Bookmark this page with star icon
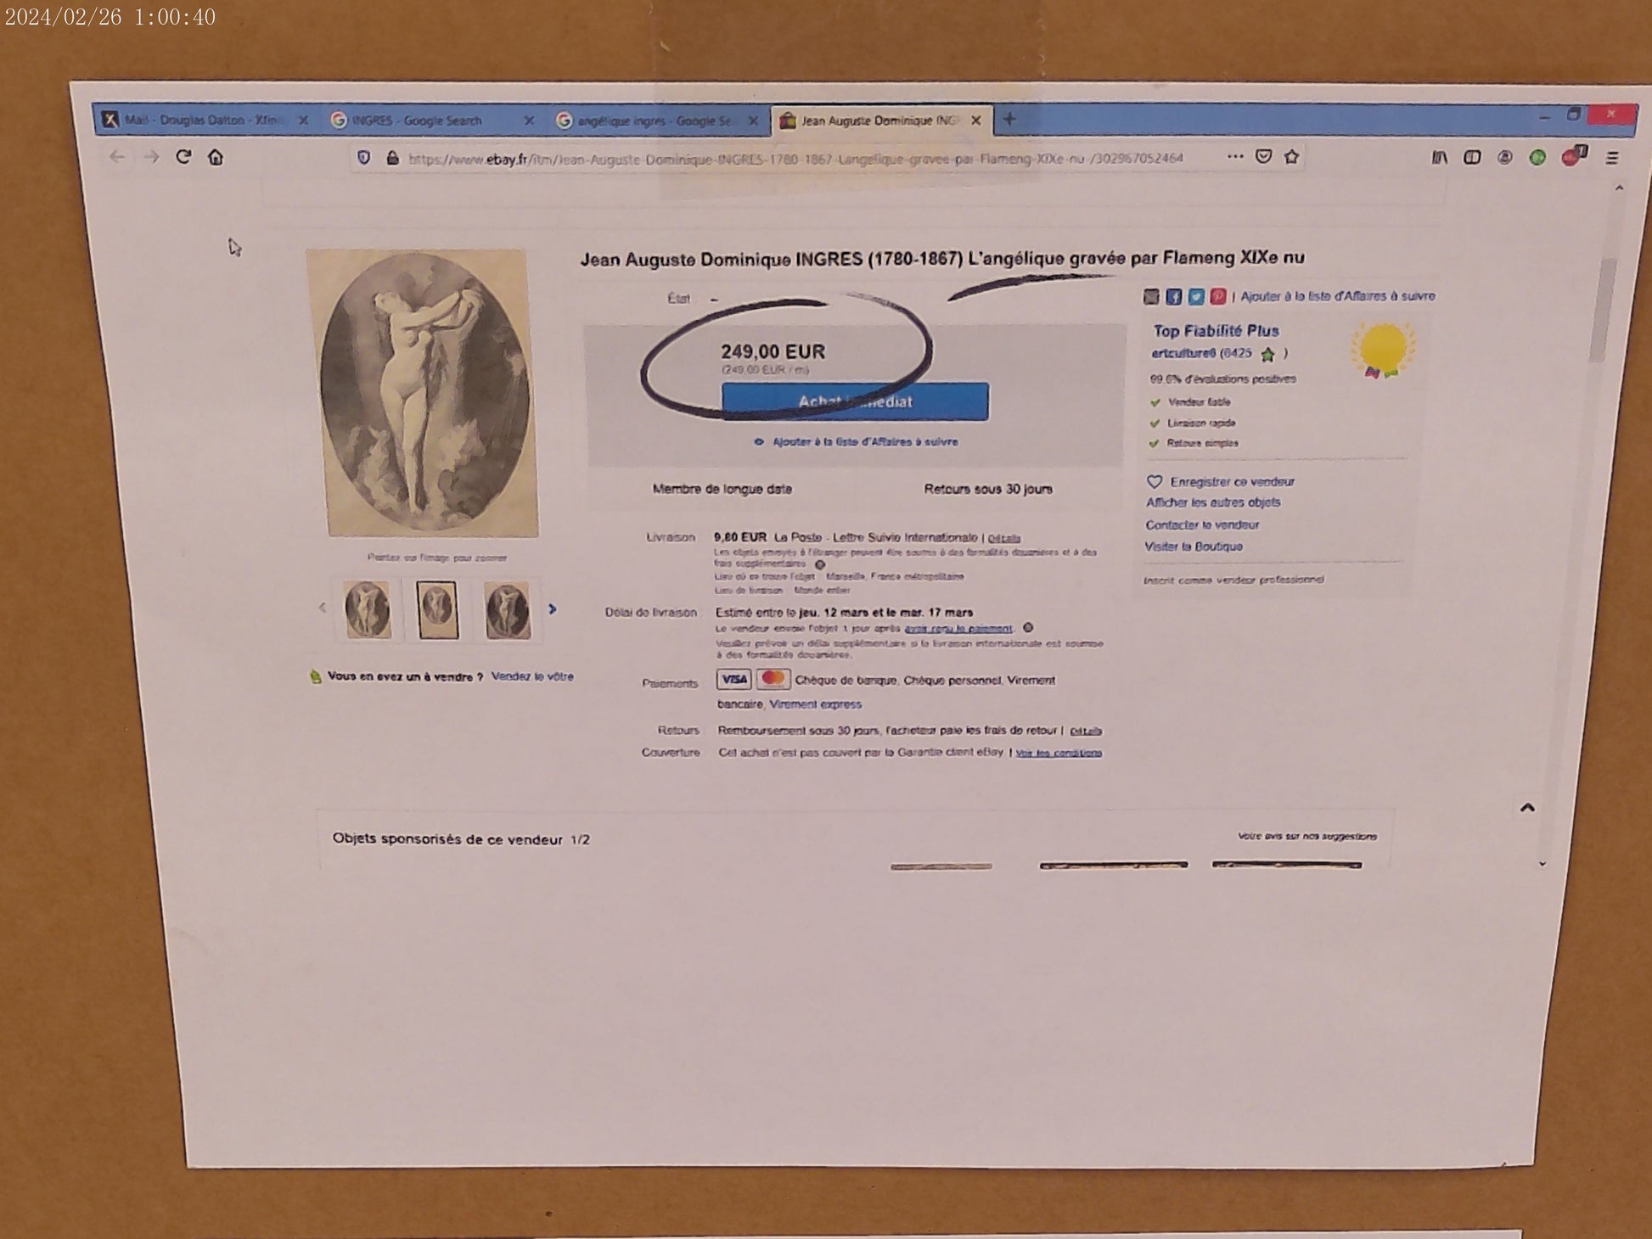Screen dimensions: 1652x1239 1291,156
